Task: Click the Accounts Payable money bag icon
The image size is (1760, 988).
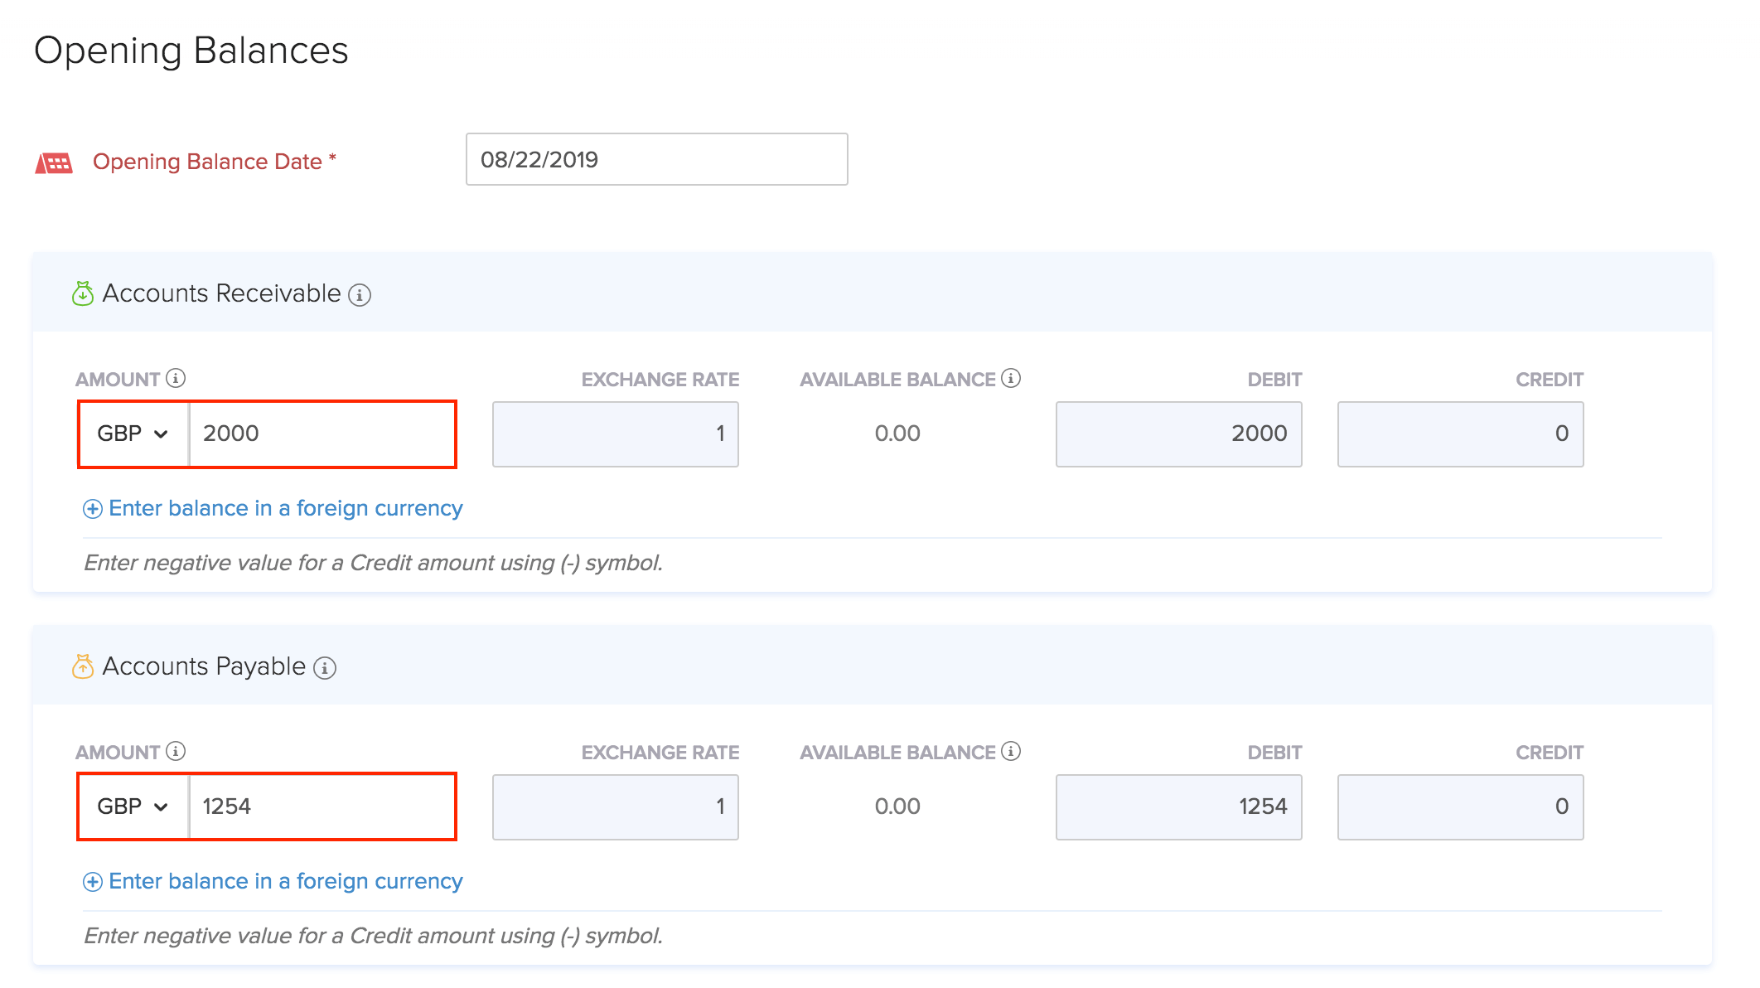Action: click(x=83, y=666)
